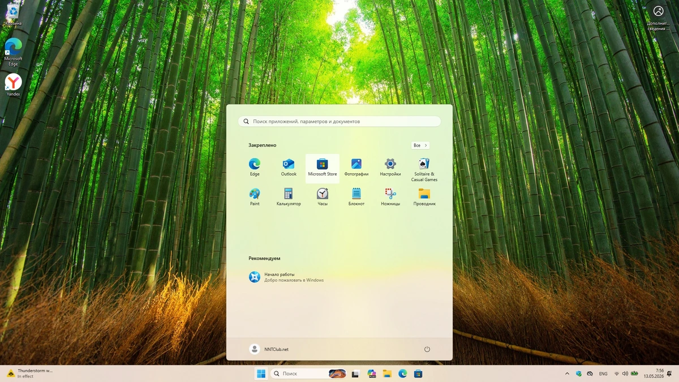Select Microsoft Edge desktop shortcut

pos(13,53)
